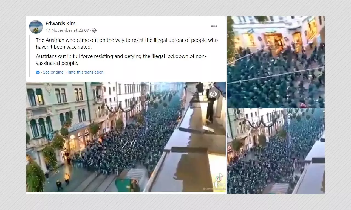Click the crossed-eye hidden content icon
The image size is (351, 210).
[213, 94]
